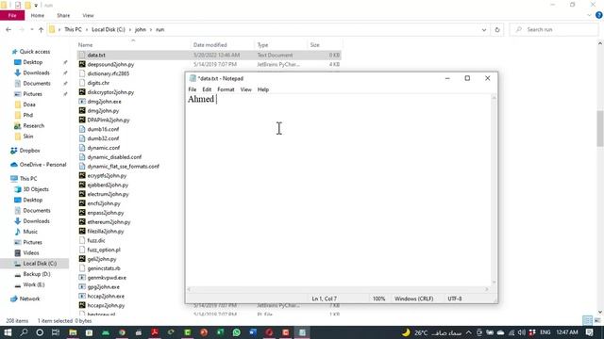604x339 pixels.
Task: Open View menu in Notepad
Action: (x=245, y=89)
